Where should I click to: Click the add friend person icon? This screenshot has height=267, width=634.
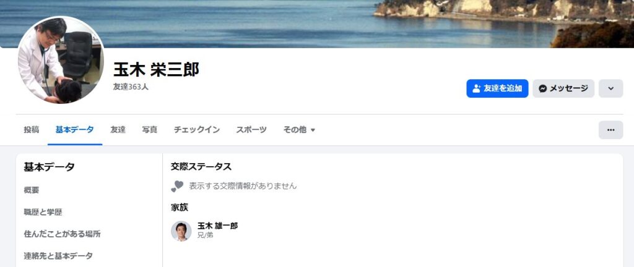476,88
